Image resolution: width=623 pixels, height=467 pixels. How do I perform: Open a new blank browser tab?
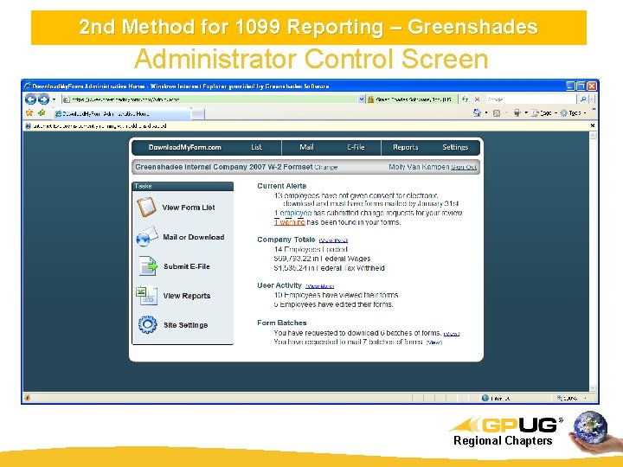[198, 114]
